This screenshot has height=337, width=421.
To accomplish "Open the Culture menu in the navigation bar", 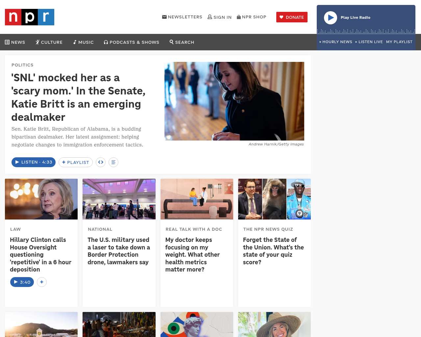I will pyautogui.click(x=49, y=42).
